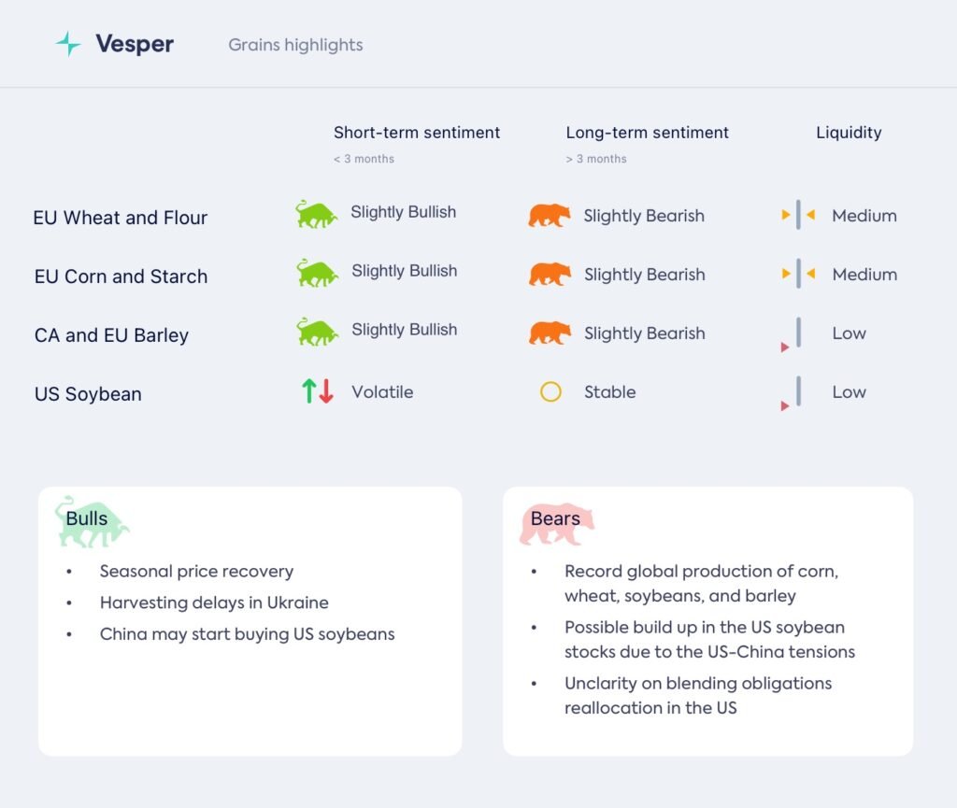Click the Harvesting delays in Ukraine bullet
This screenshot has height=808, width=957.
(x=214, y=602)
